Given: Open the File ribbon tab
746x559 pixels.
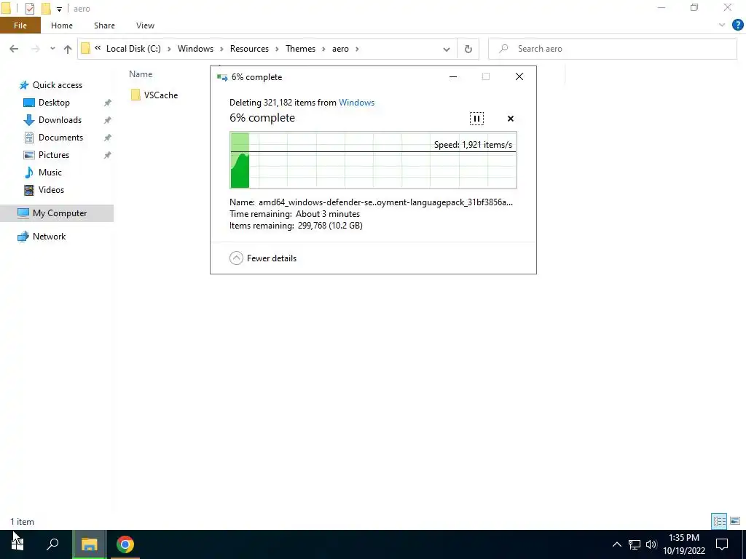Looking at the screenshot, I should tap(20, 25).
